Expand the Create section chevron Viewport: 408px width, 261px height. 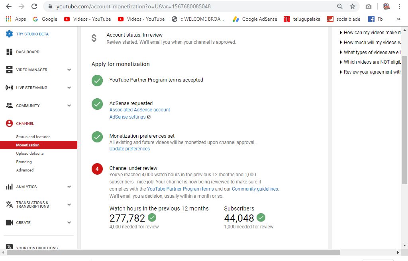tap(69, 222)
